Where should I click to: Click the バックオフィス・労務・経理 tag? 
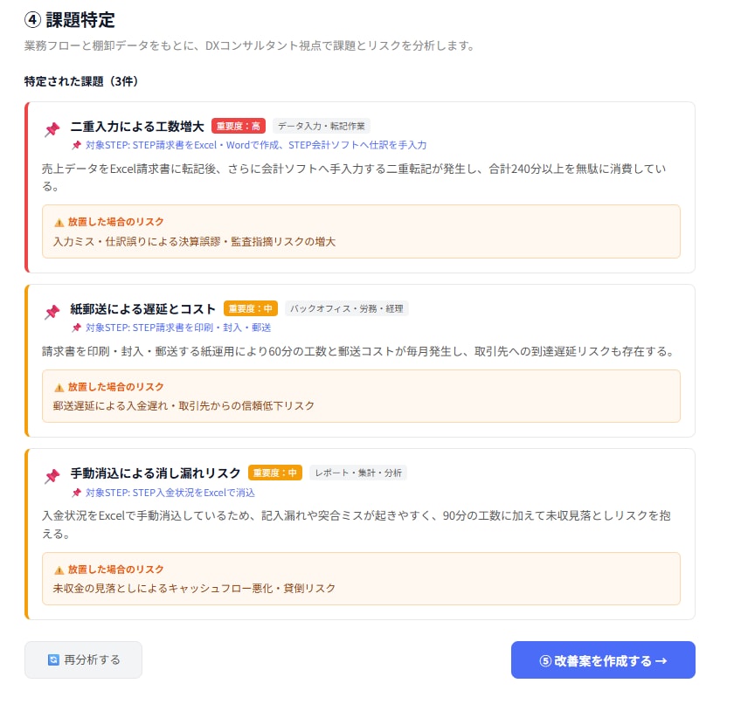click(347, 308)
